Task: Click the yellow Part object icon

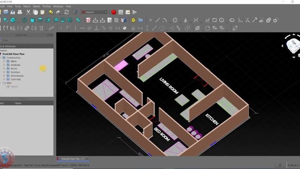Action: pyautogui.click(x=134, y=20)
